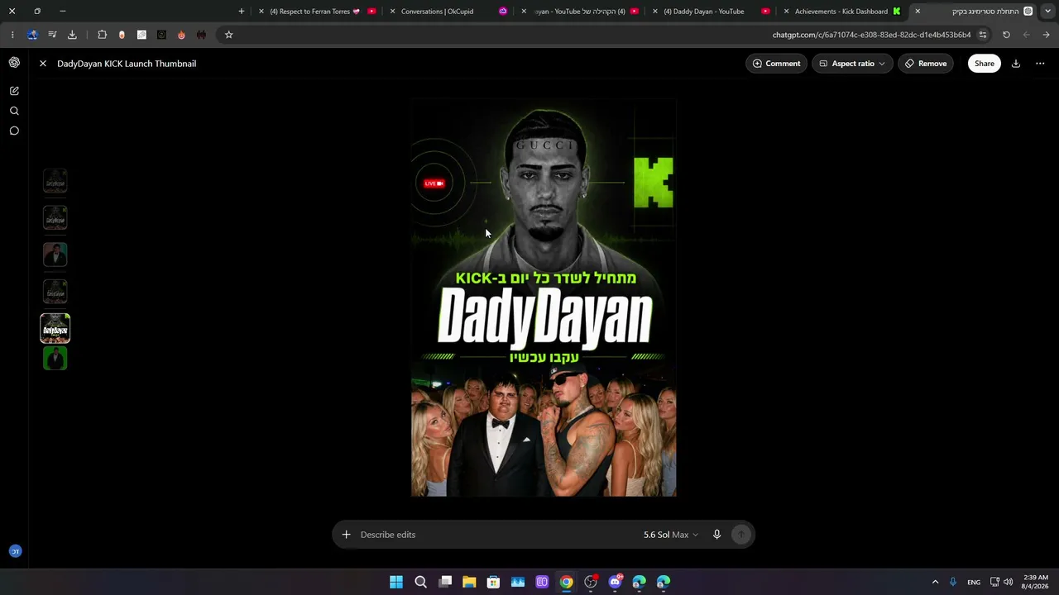The height and width of the screenshot is (595, 1059).
Task: Open File Explorer from the taskbar
Action: tap(469, 582)
